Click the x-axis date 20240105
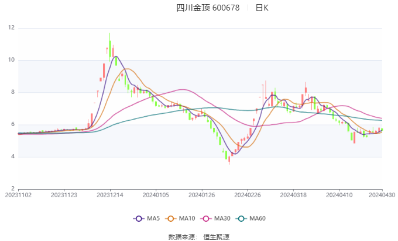This screenshot has height=241, width=398. click(x=156, y=195)
